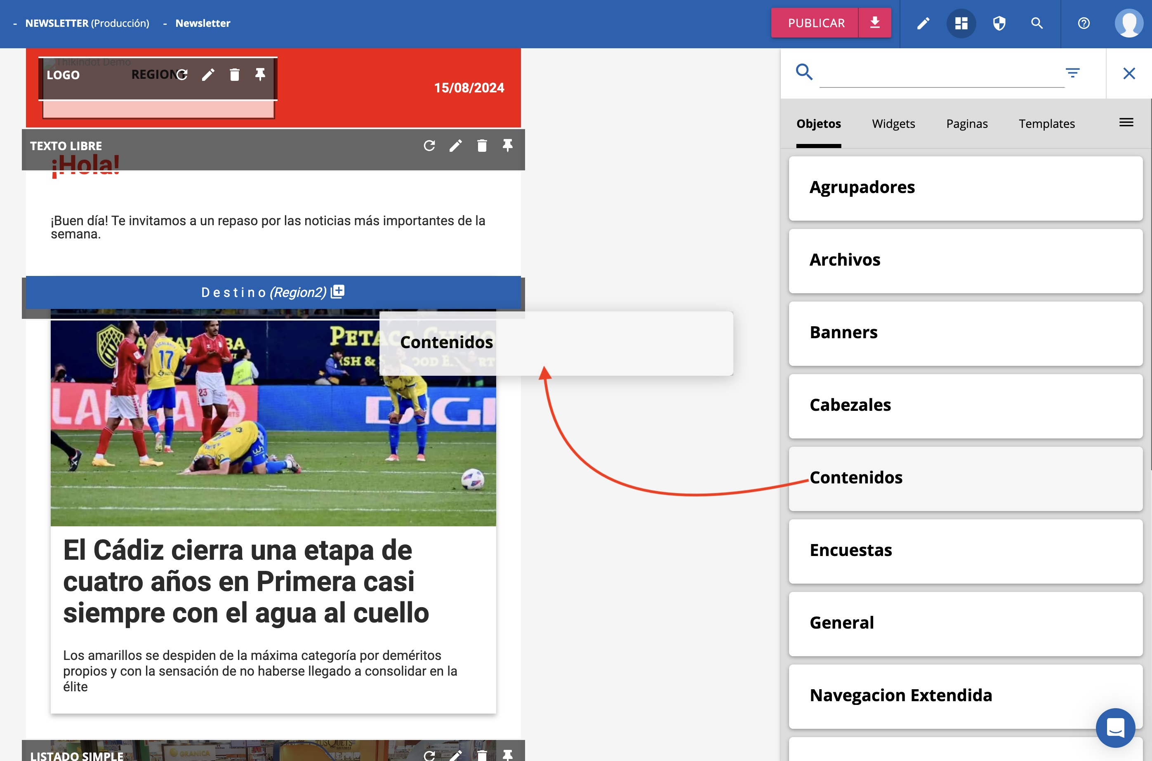Open the hamburger menu beside Templates tab

pos(1126,123)
